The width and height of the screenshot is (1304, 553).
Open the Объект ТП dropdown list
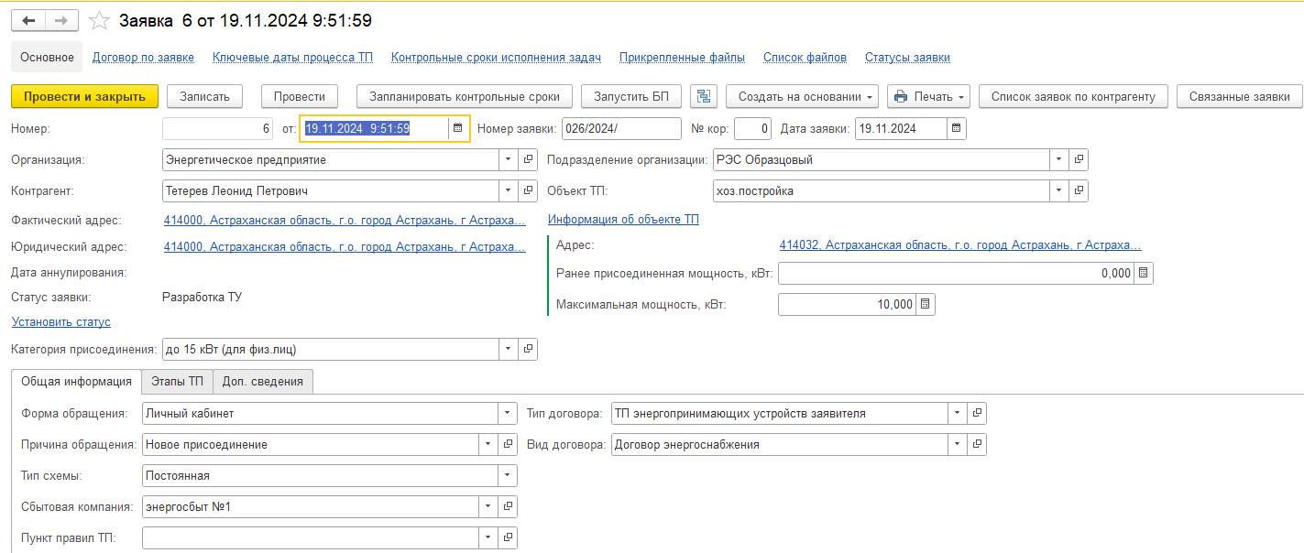[x=1058, y=191]
